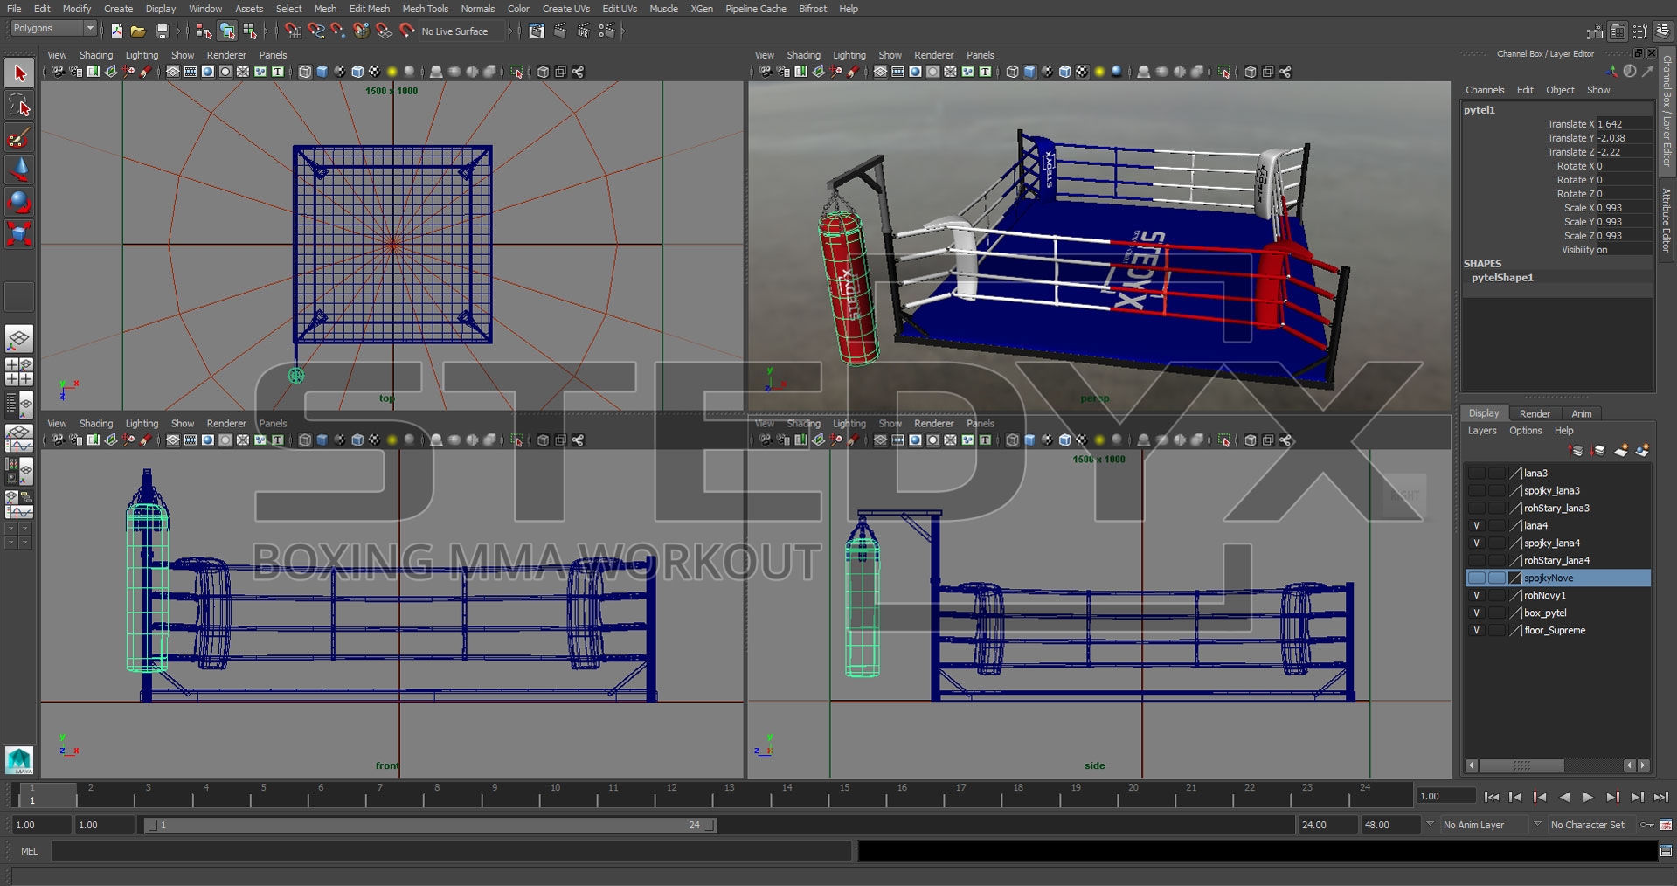Open Panels menu in persp viewport
The image size is (1677, 886).
pos(980,55)
